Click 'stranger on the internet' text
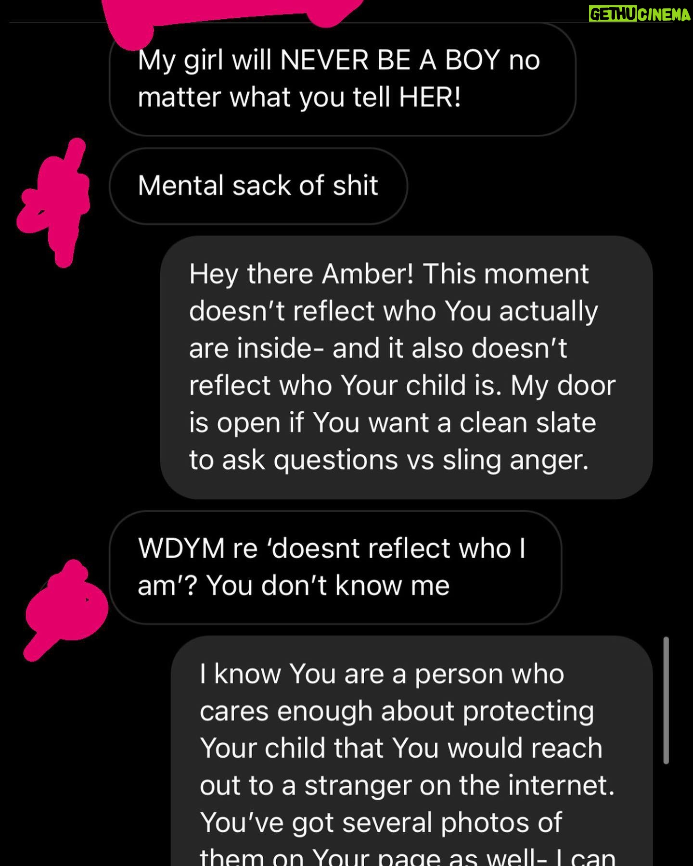Viewport: 693px width, 866px height. click(x=460, y=785)
